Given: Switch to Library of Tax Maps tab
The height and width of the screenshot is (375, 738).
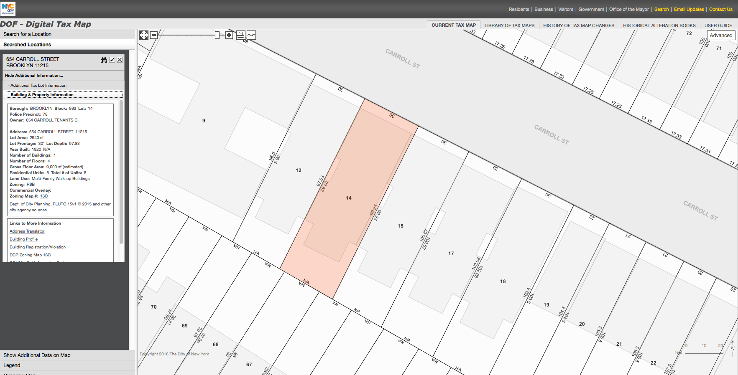Looking at the screenshot, I should coord(509,25).
